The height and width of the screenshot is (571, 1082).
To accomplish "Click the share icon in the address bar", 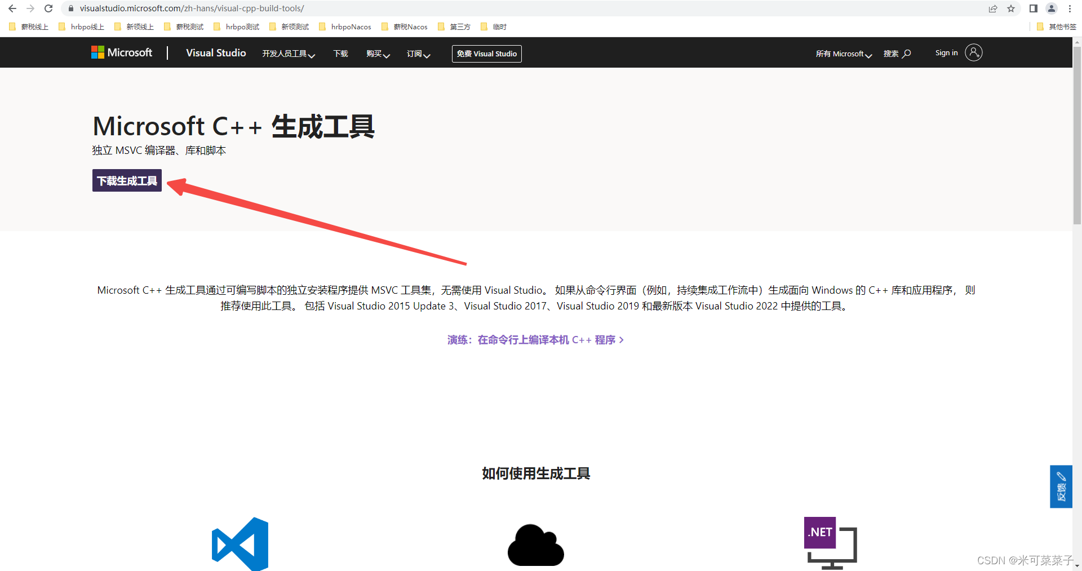I will click(x=993, y=8).
